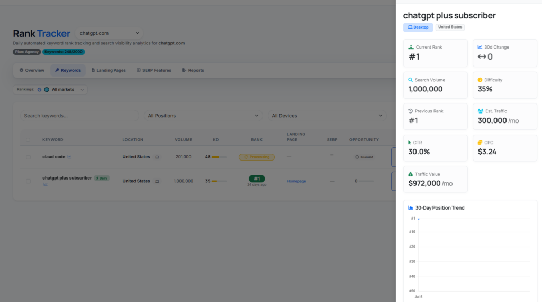The width and height of the screenshot is (542, 302).
Task: Click the $972,000 traffic value figure
Action: click(424, 183)
